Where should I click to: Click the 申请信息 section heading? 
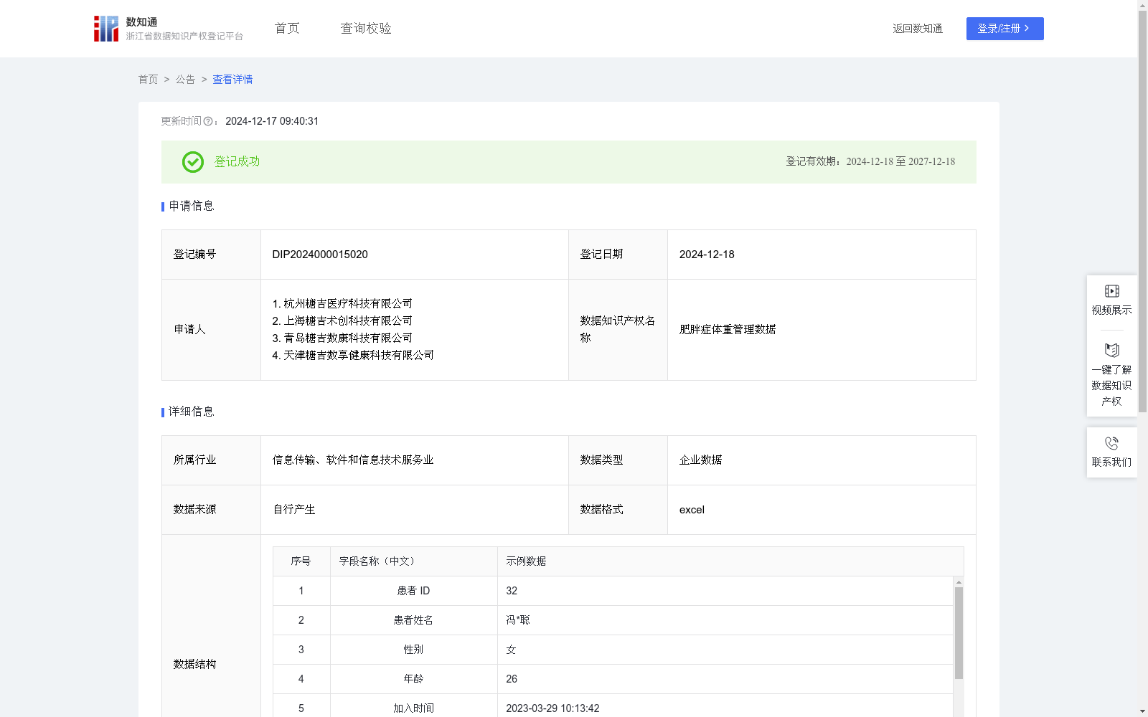pyautogui.click(x=192, y=206)
